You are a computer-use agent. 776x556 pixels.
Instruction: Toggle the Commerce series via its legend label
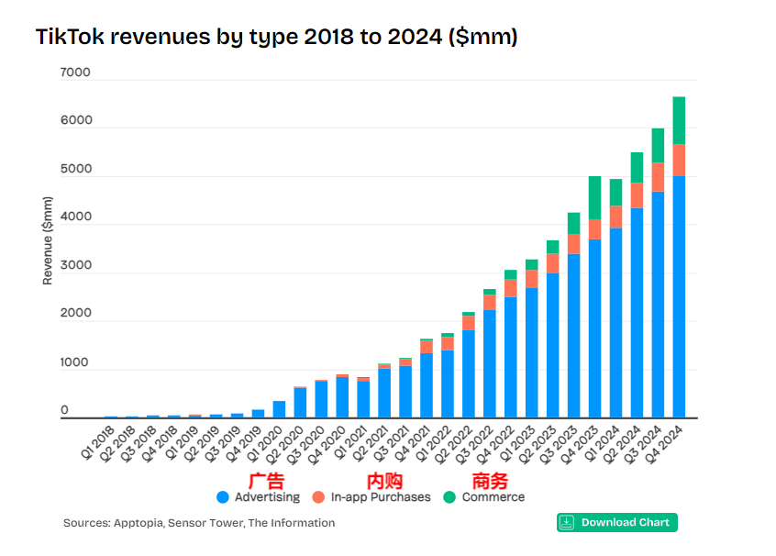point(493,497)
